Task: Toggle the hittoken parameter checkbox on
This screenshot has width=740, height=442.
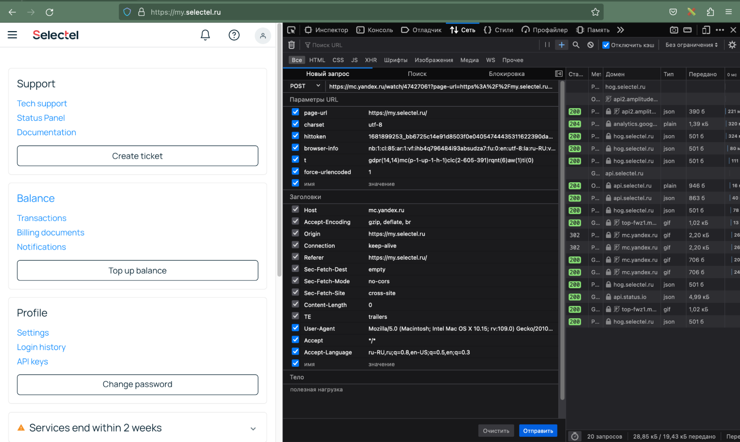Action: pyautogui.click(x=295, y=136)
